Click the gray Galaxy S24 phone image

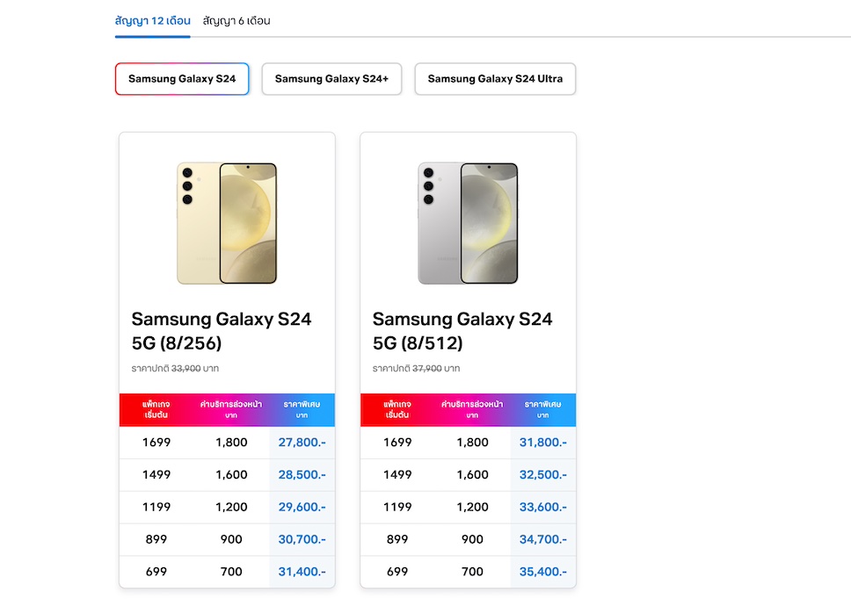(468, 223)
